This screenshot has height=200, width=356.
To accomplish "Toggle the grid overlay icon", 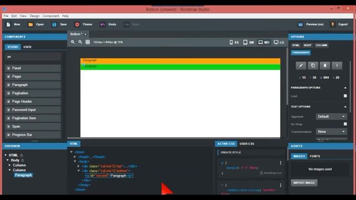I will click(x=88, y=42).
